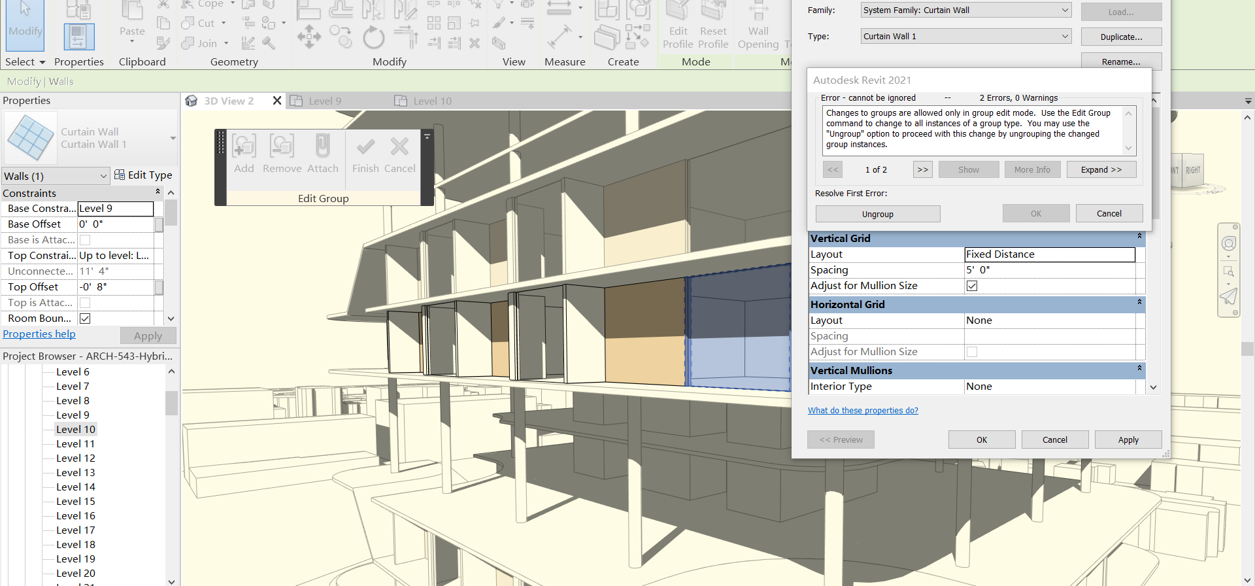The width and height of the screenshot is (1255, 586).
Task: Click the next error >> button
Action: click(x=923, y=169)
